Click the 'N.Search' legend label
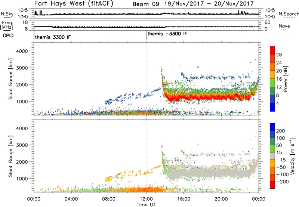Image resolution: width=299 pixels, height=207 pixels. pyautogui.click(x=289, y=14)
